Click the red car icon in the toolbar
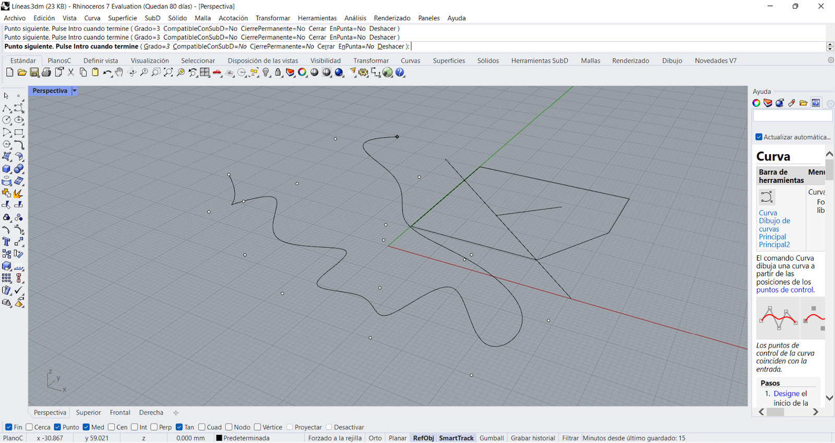 coord(217,72)
